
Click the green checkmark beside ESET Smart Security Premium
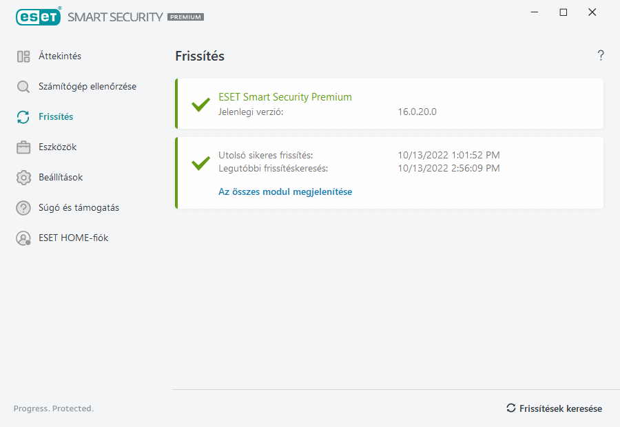(200, 105)
